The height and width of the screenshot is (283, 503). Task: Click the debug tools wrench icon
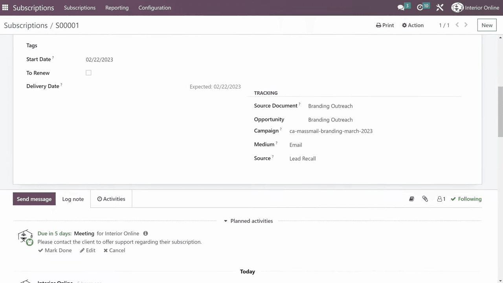tap(440, 7)
